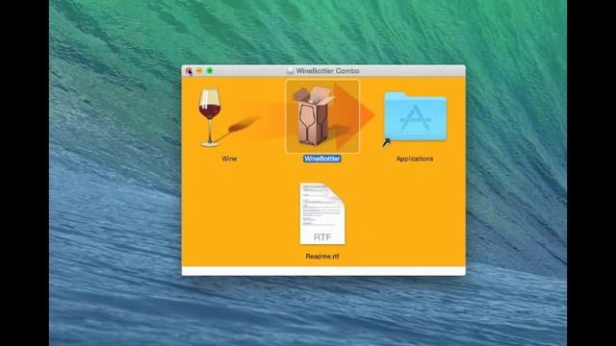Select the Readme.rtf document icon

tap(322, 213)
